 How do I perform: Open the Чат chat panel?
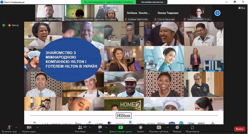click(100, 129)
